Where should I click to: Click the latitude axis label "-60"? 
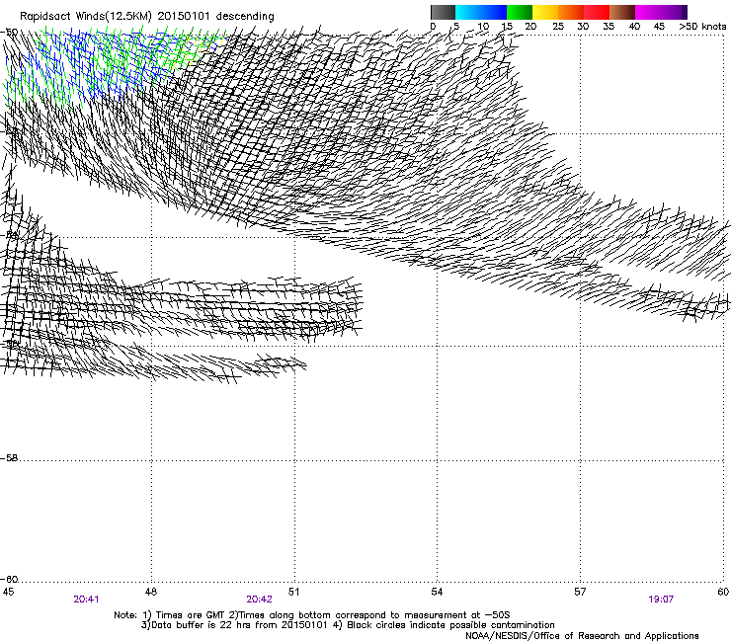[9, 579]
